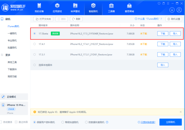
Task: Click the orange warning icon in the banner
Action: (35, 112)
